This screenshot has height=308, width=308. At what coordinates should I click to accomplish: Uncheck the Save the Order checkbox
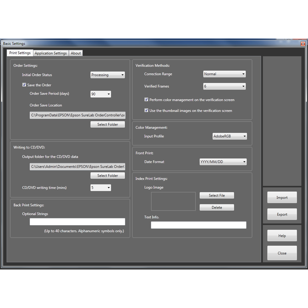coord(24,85)
